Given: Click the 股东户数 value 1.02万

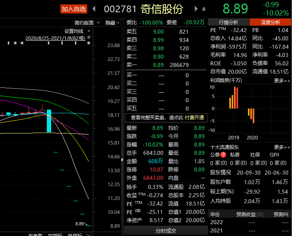Looking at the screenshot, I should click(x=252, y=182).
